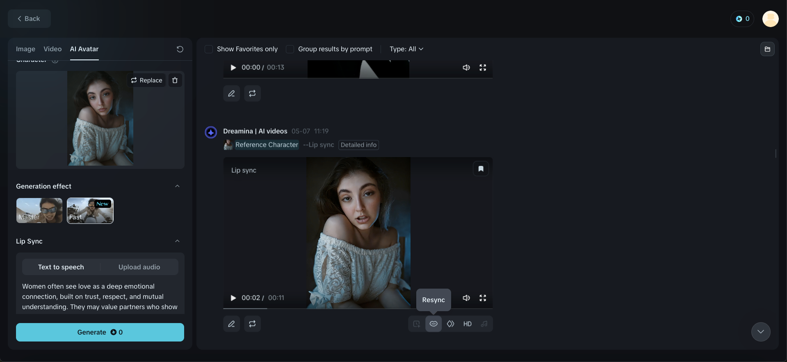This screenshot has height=362, width=787.
Task: Play the 00:13 video
Action: coord(233,68)
